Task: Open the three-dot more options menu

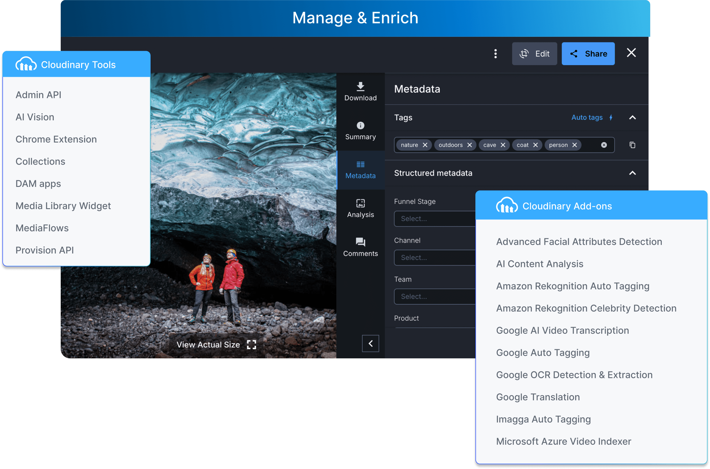Action: [495, 54]
